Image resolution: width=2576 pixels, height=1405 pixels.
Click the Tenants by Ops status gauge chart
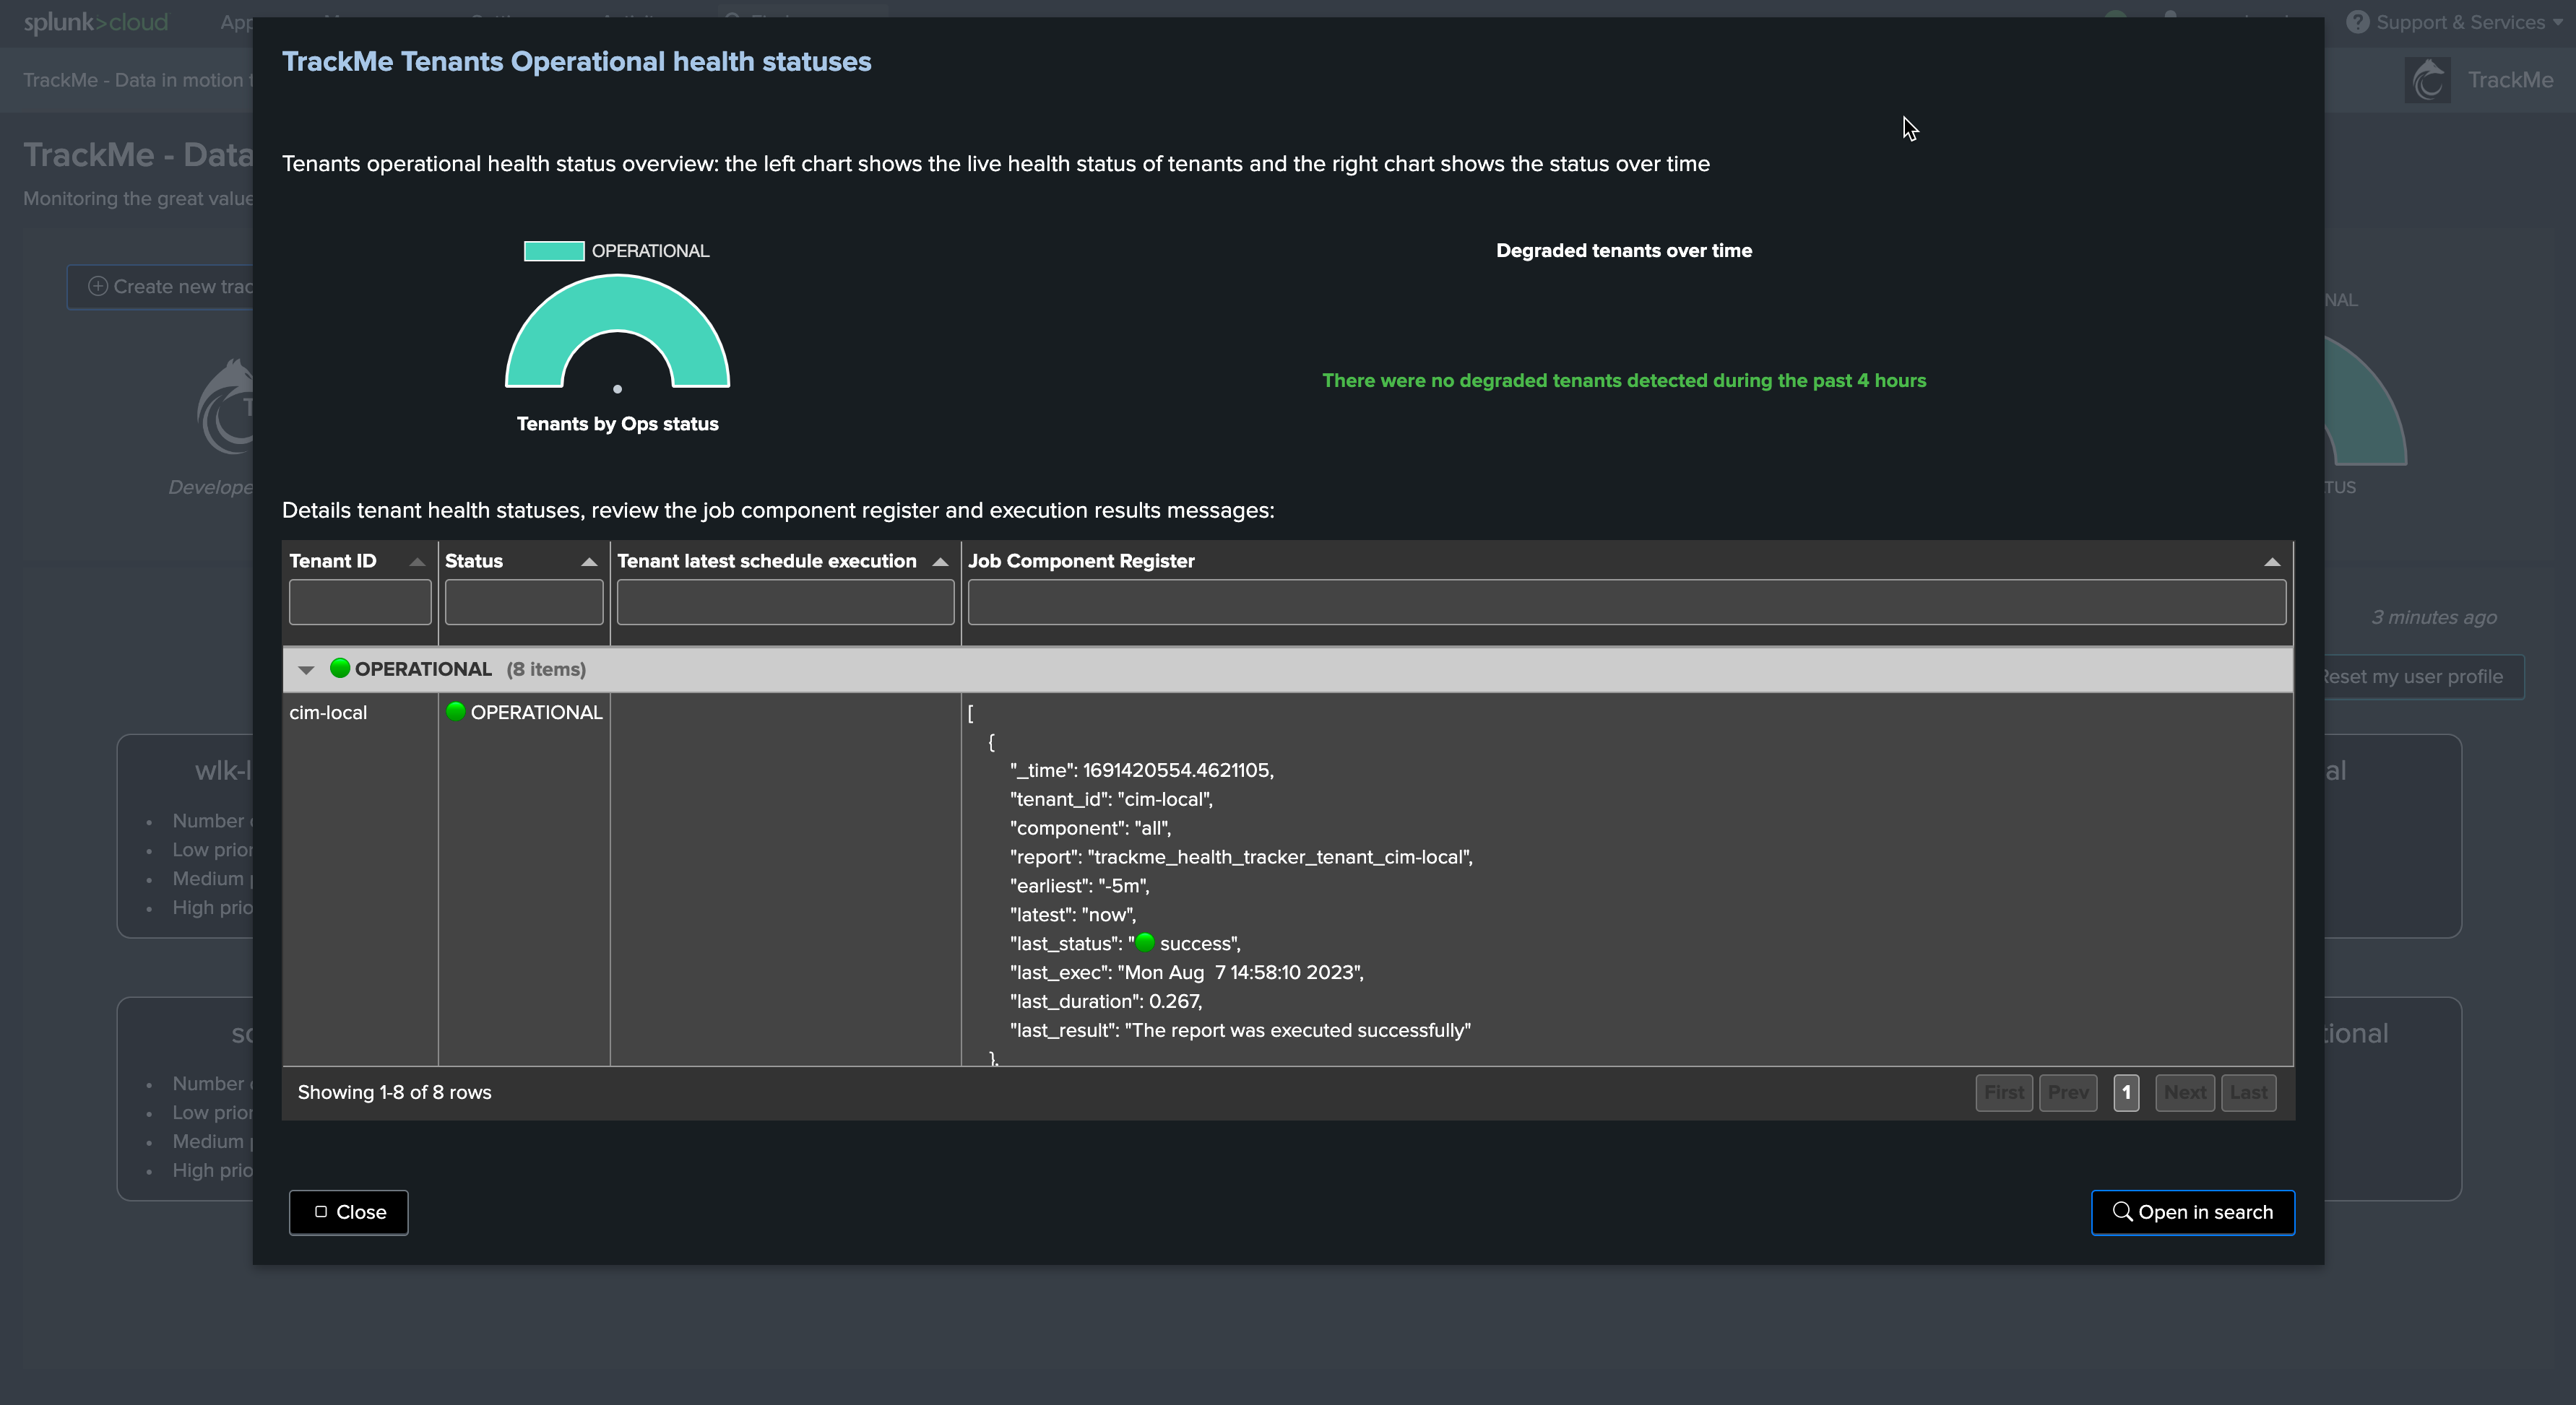[x=617, y=332]
